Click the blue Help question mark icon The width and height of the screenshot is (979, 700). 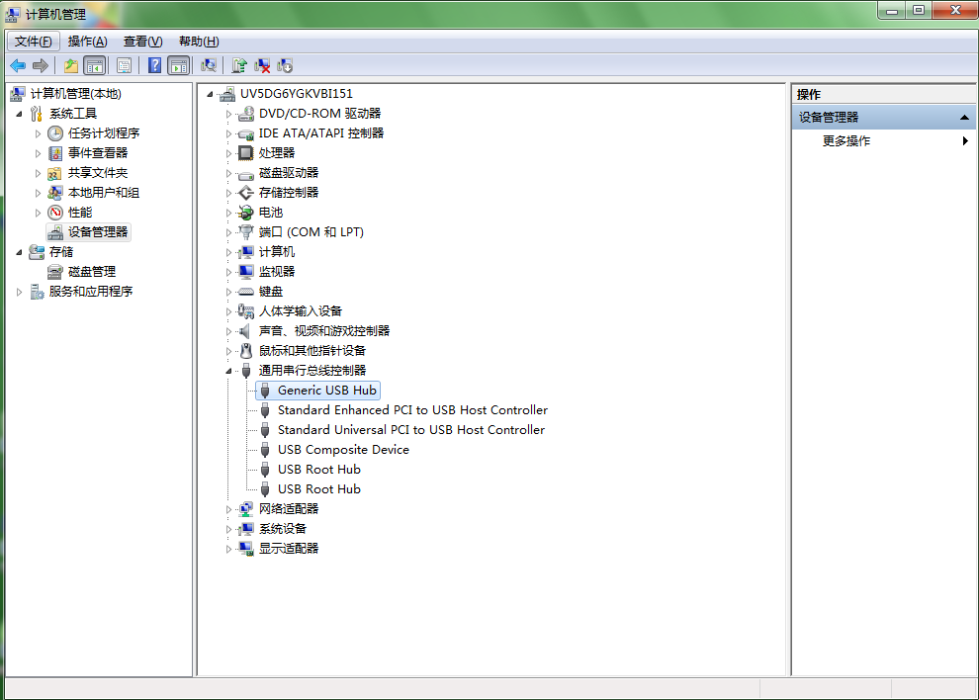[x=154, y=66]
